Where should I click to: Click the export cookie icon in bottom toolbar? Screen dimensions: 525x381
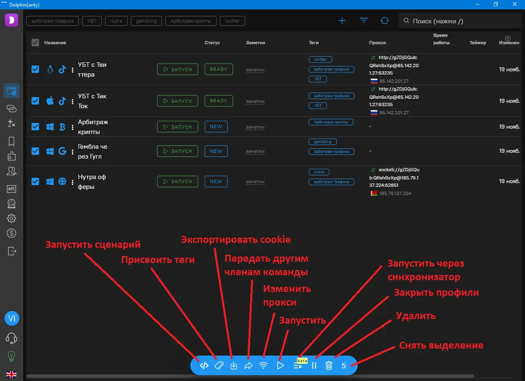pyautogui.click(x=234, y=366)
